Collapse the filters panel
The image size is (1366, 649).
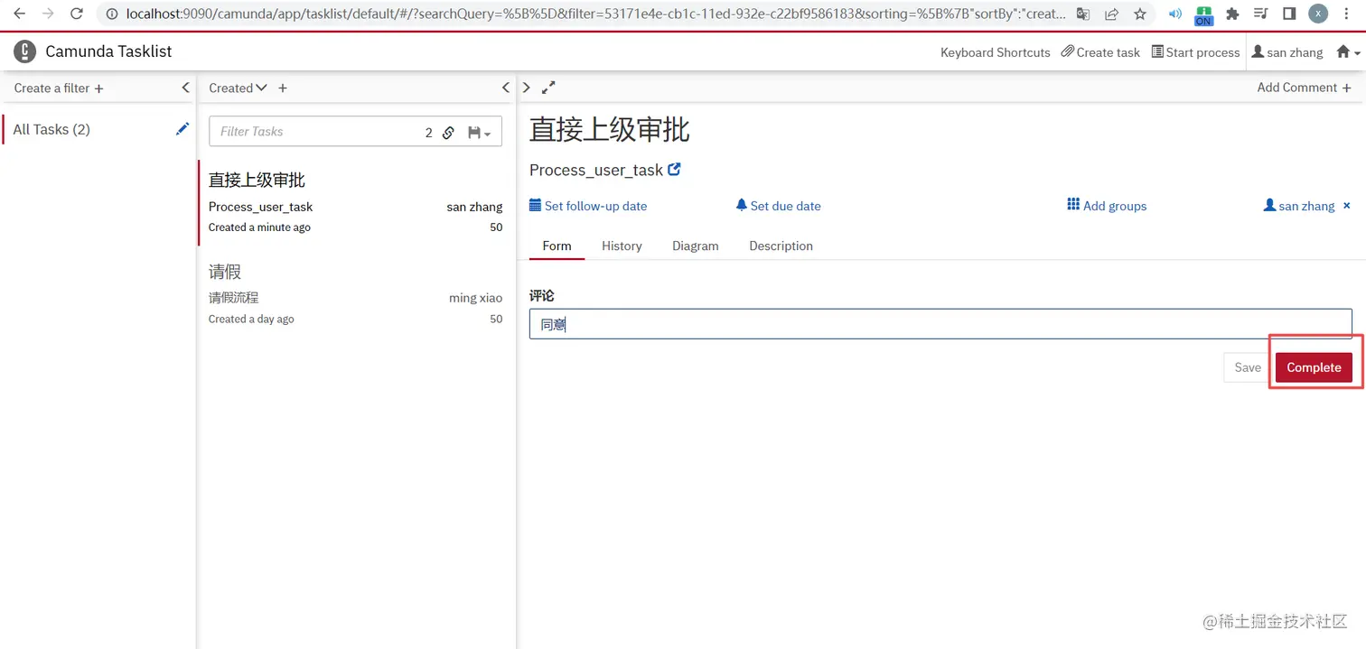tap(185, 88)
